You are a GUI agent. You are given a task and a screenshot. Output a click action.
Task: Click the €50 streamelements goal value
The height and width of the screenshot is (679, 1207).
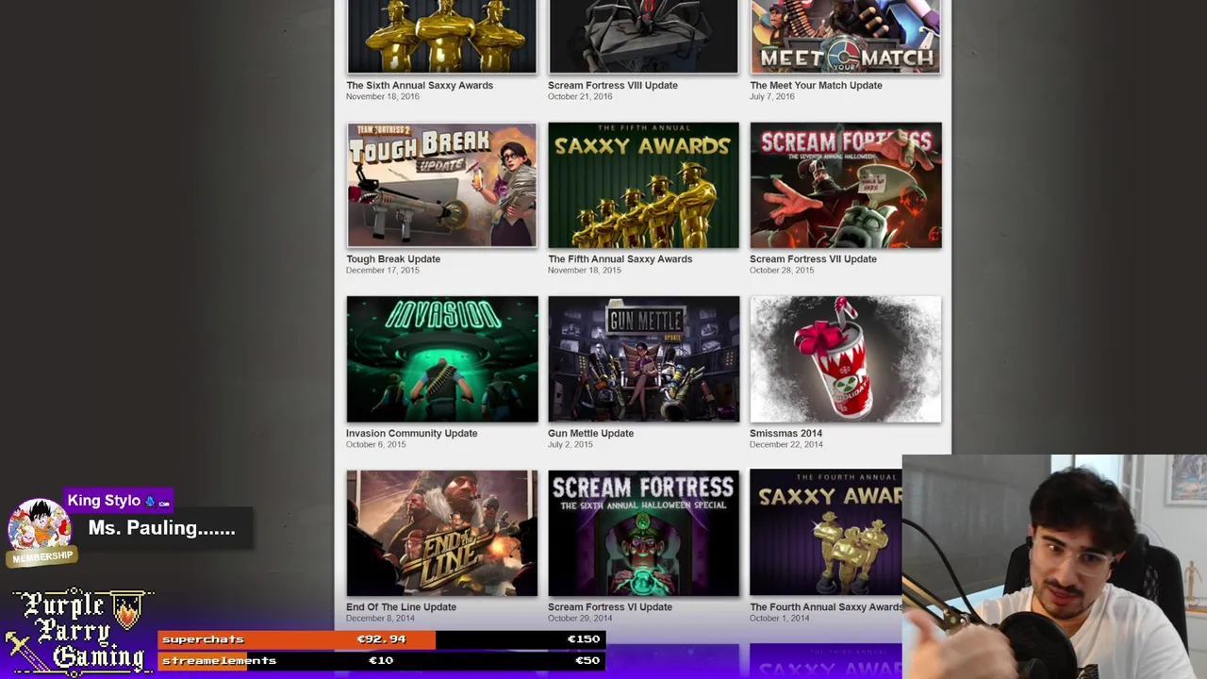coord(587,660)
